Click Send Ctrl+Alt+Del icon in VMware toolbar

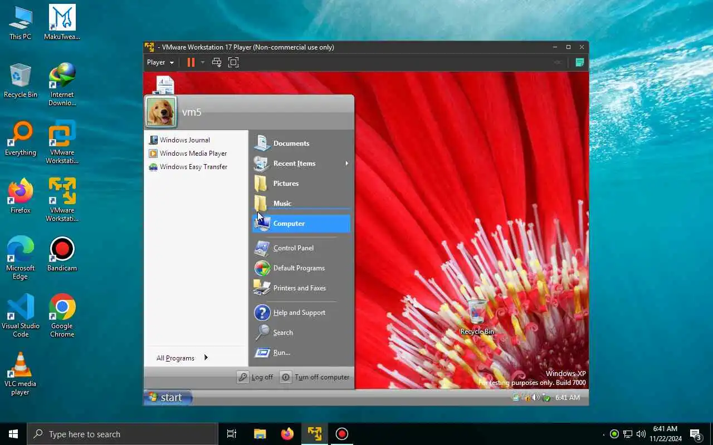click(217, 62)
